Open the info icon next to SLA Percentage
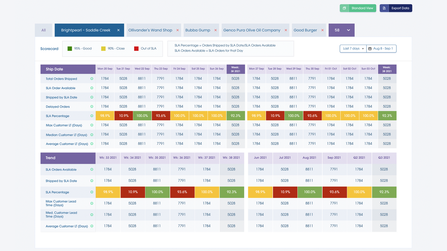The image size is (447, 251). pyautogui.click(x=91, y=115)
